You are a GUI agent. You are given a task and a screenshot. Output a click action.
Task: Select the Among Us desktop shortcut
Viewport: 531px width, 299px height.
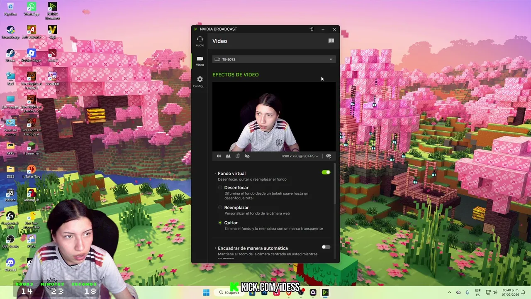click(x=31, y=195)
